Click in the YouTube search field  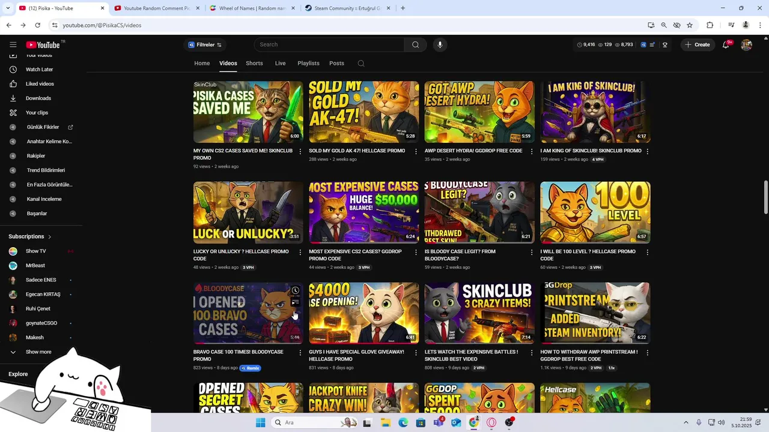tap(329, 44)
